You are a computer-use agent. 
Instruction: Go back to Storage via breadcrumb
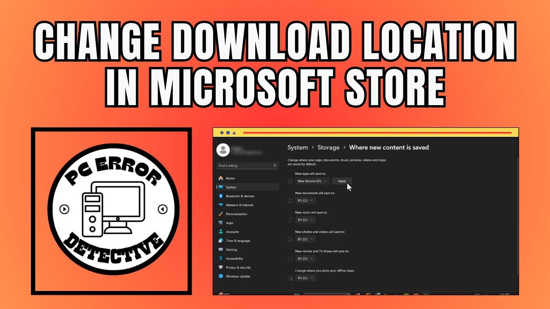pyautogui.click(x=328, y=147)
